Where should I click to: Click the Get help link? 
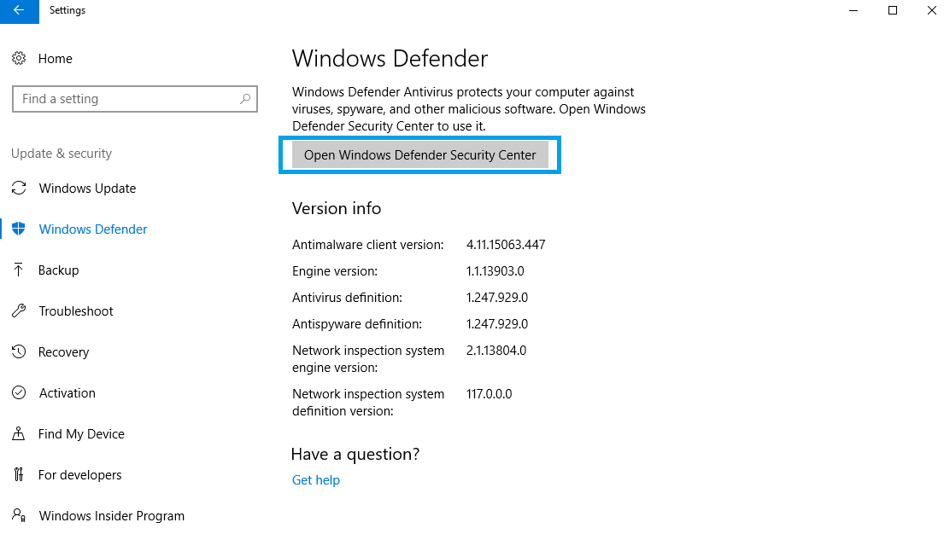316,480
